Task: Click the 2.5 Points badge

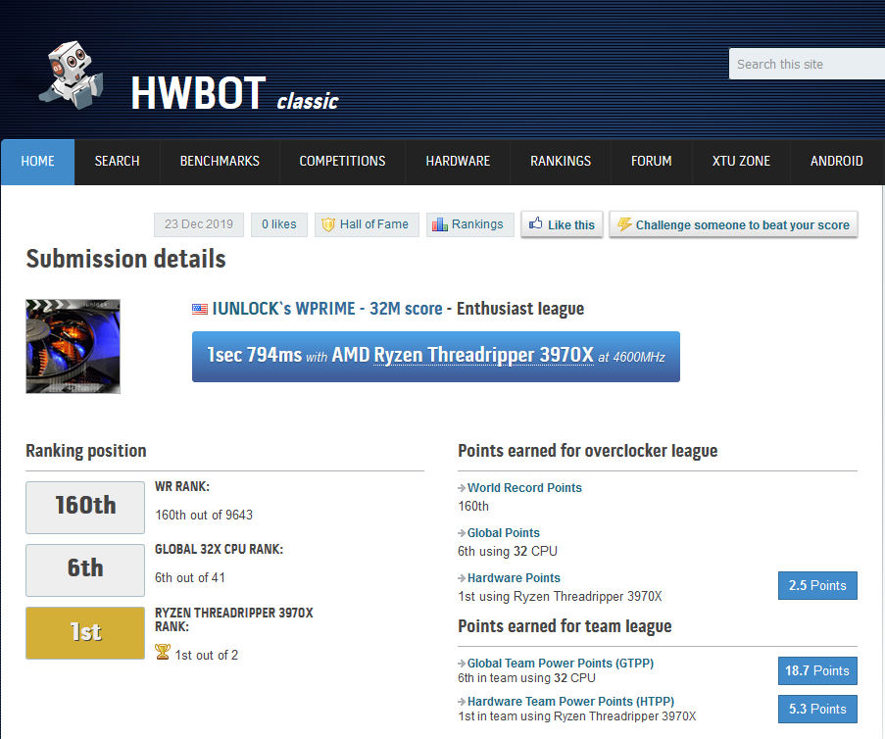Action: (817, 585)
